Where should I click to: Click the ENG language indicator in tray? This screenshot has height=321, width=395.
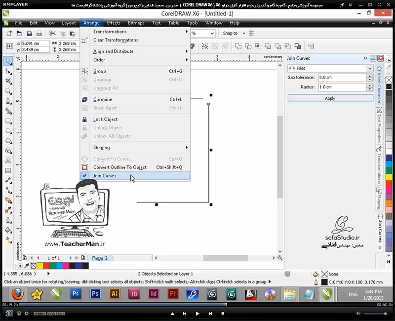point(353,294)
